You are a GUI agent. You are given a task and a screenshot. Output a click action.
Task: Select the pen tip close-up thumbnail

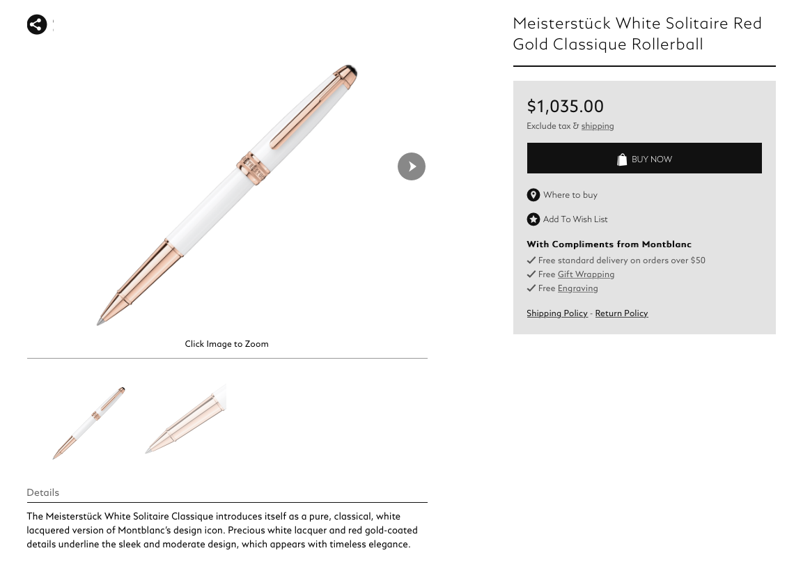tap(185, 420)
